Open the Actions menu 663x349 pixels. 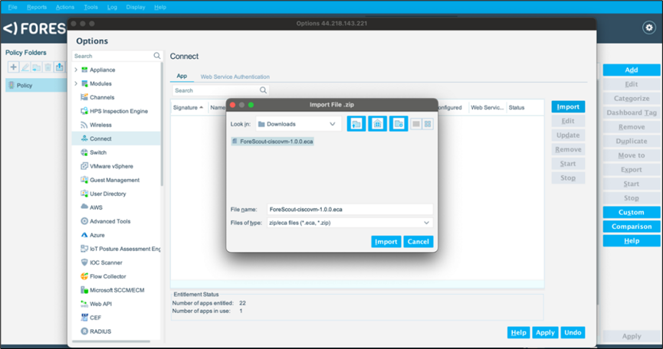[x=64, y=7]
